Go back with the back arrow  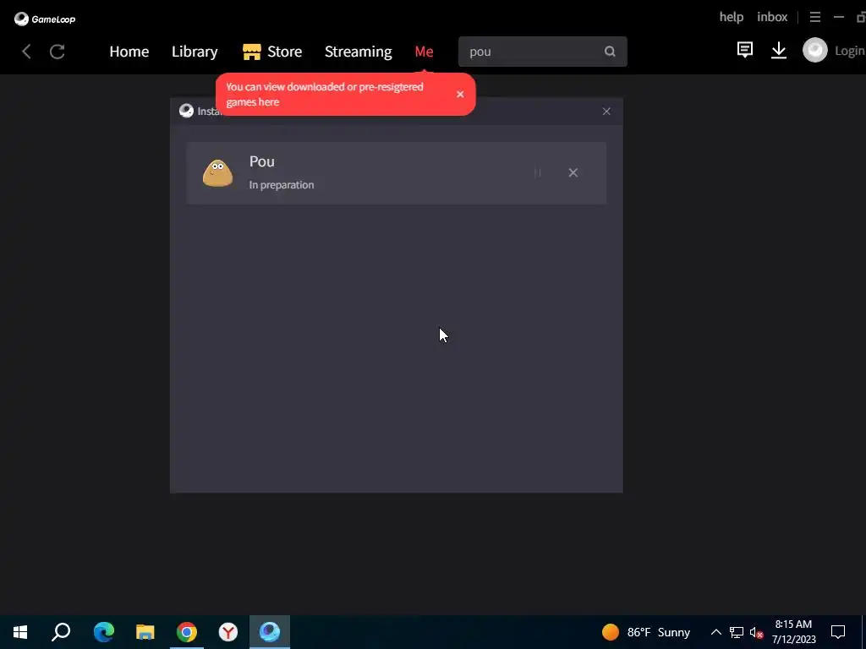coord(26,52)
